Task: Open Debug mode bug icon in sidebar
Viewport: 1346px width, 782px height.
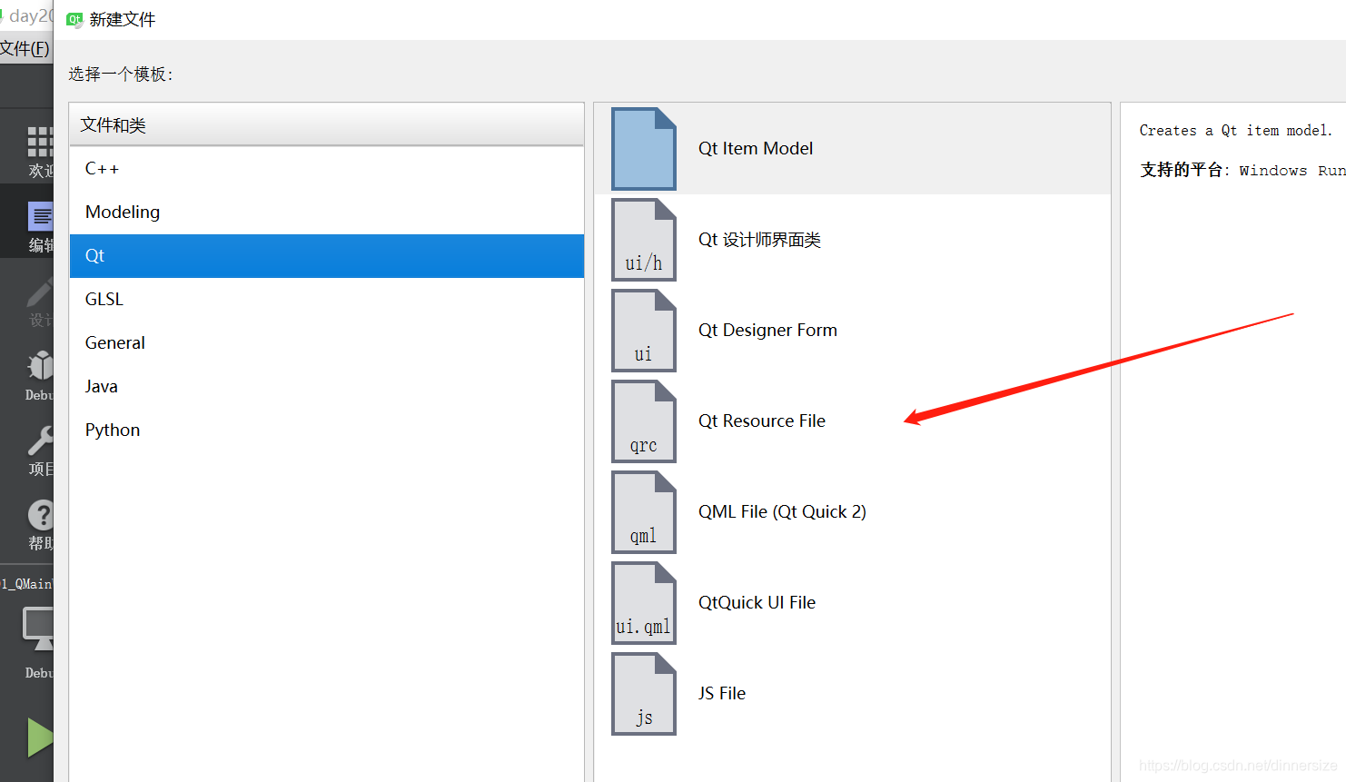Action: coord(40,365)
